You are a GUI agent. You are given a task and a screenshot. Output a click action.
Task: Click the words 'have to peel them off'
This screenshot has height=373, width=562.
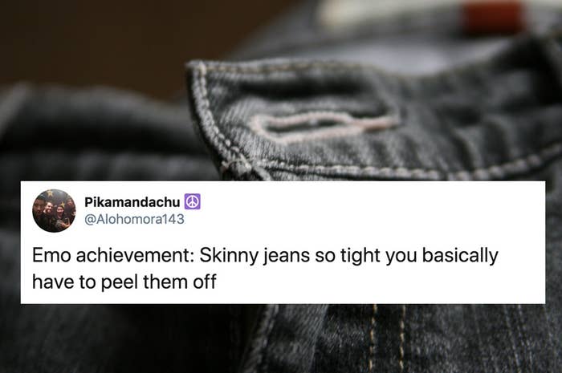click(x=124, y=282)
